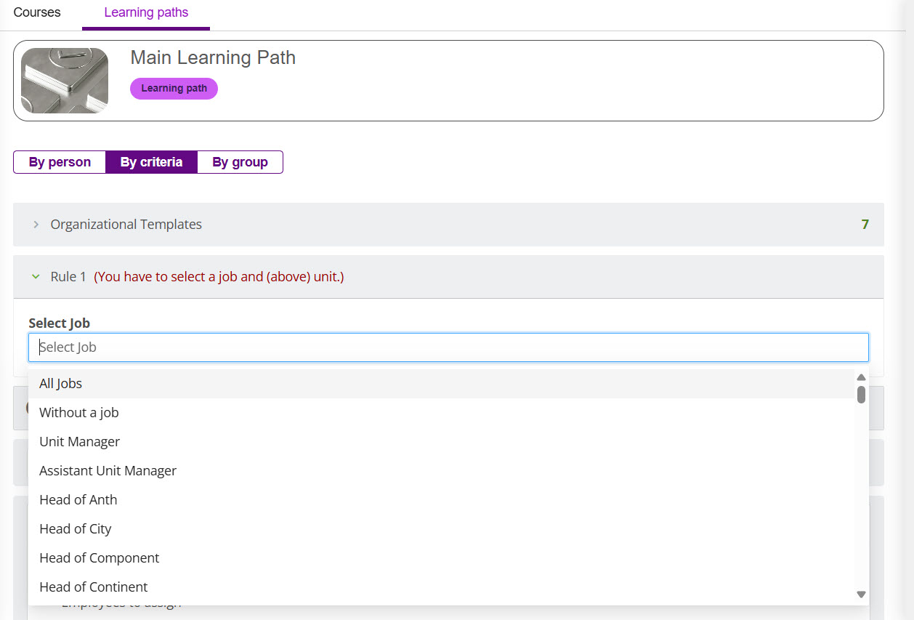Click into the Select Job input field
Screen dimensions: 914x620
[x=448, y=347]
